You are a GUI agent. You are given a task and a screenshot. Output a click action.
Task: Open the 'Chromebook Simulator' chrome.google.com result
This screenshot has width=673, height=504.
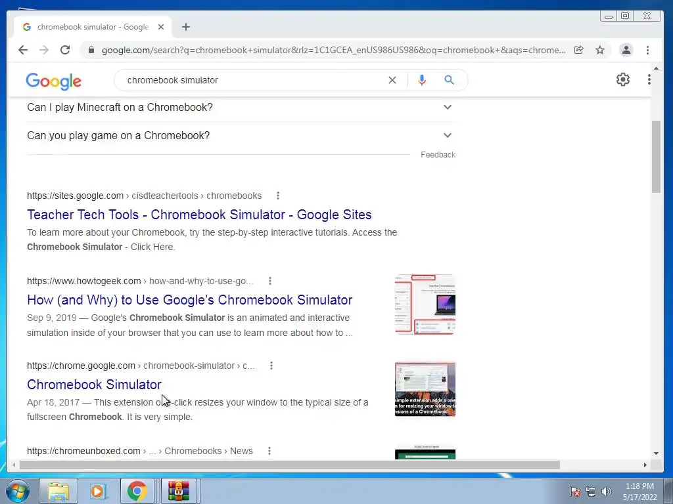94,385
